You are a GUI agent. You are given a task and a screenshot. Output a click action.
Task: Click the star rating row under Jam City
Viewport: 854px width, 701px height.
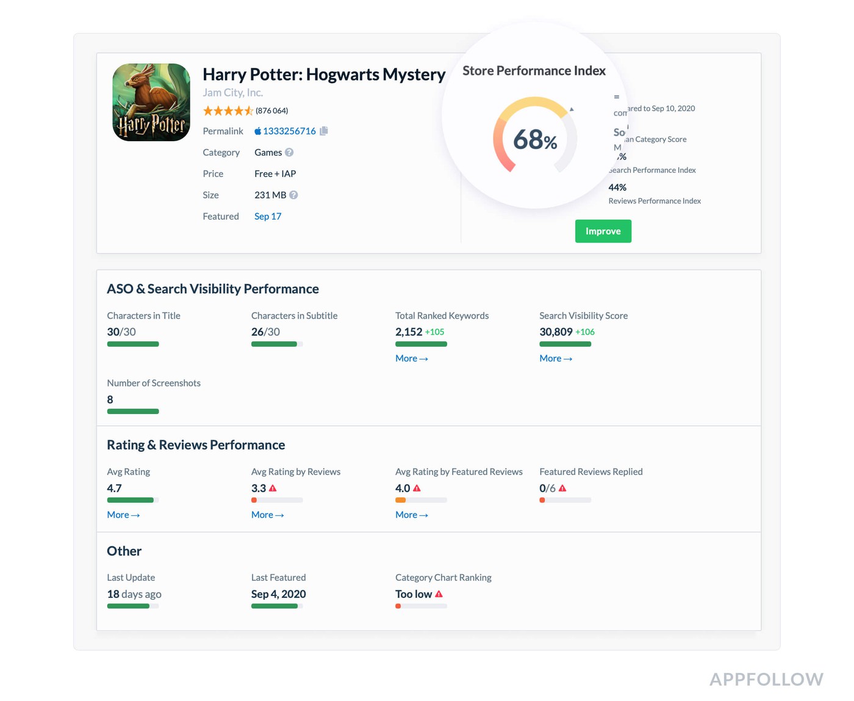[x=228, y=111]
